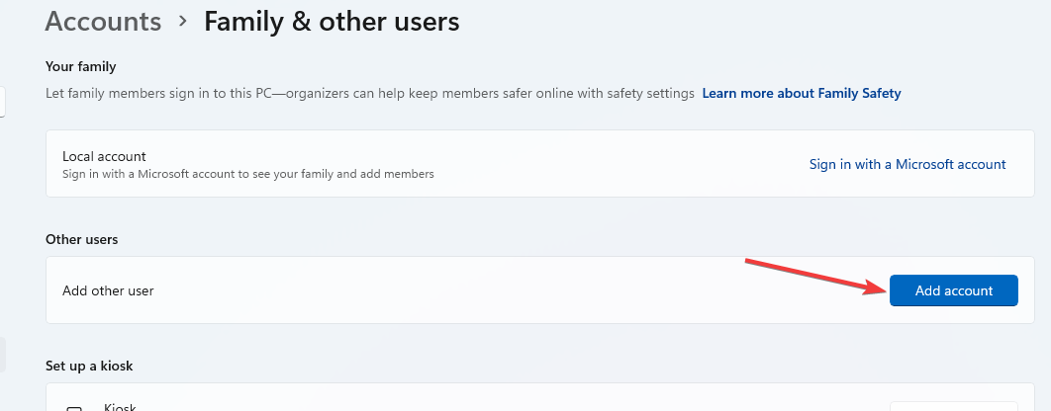
Task: Click the Add other user label
Action: 108,291
